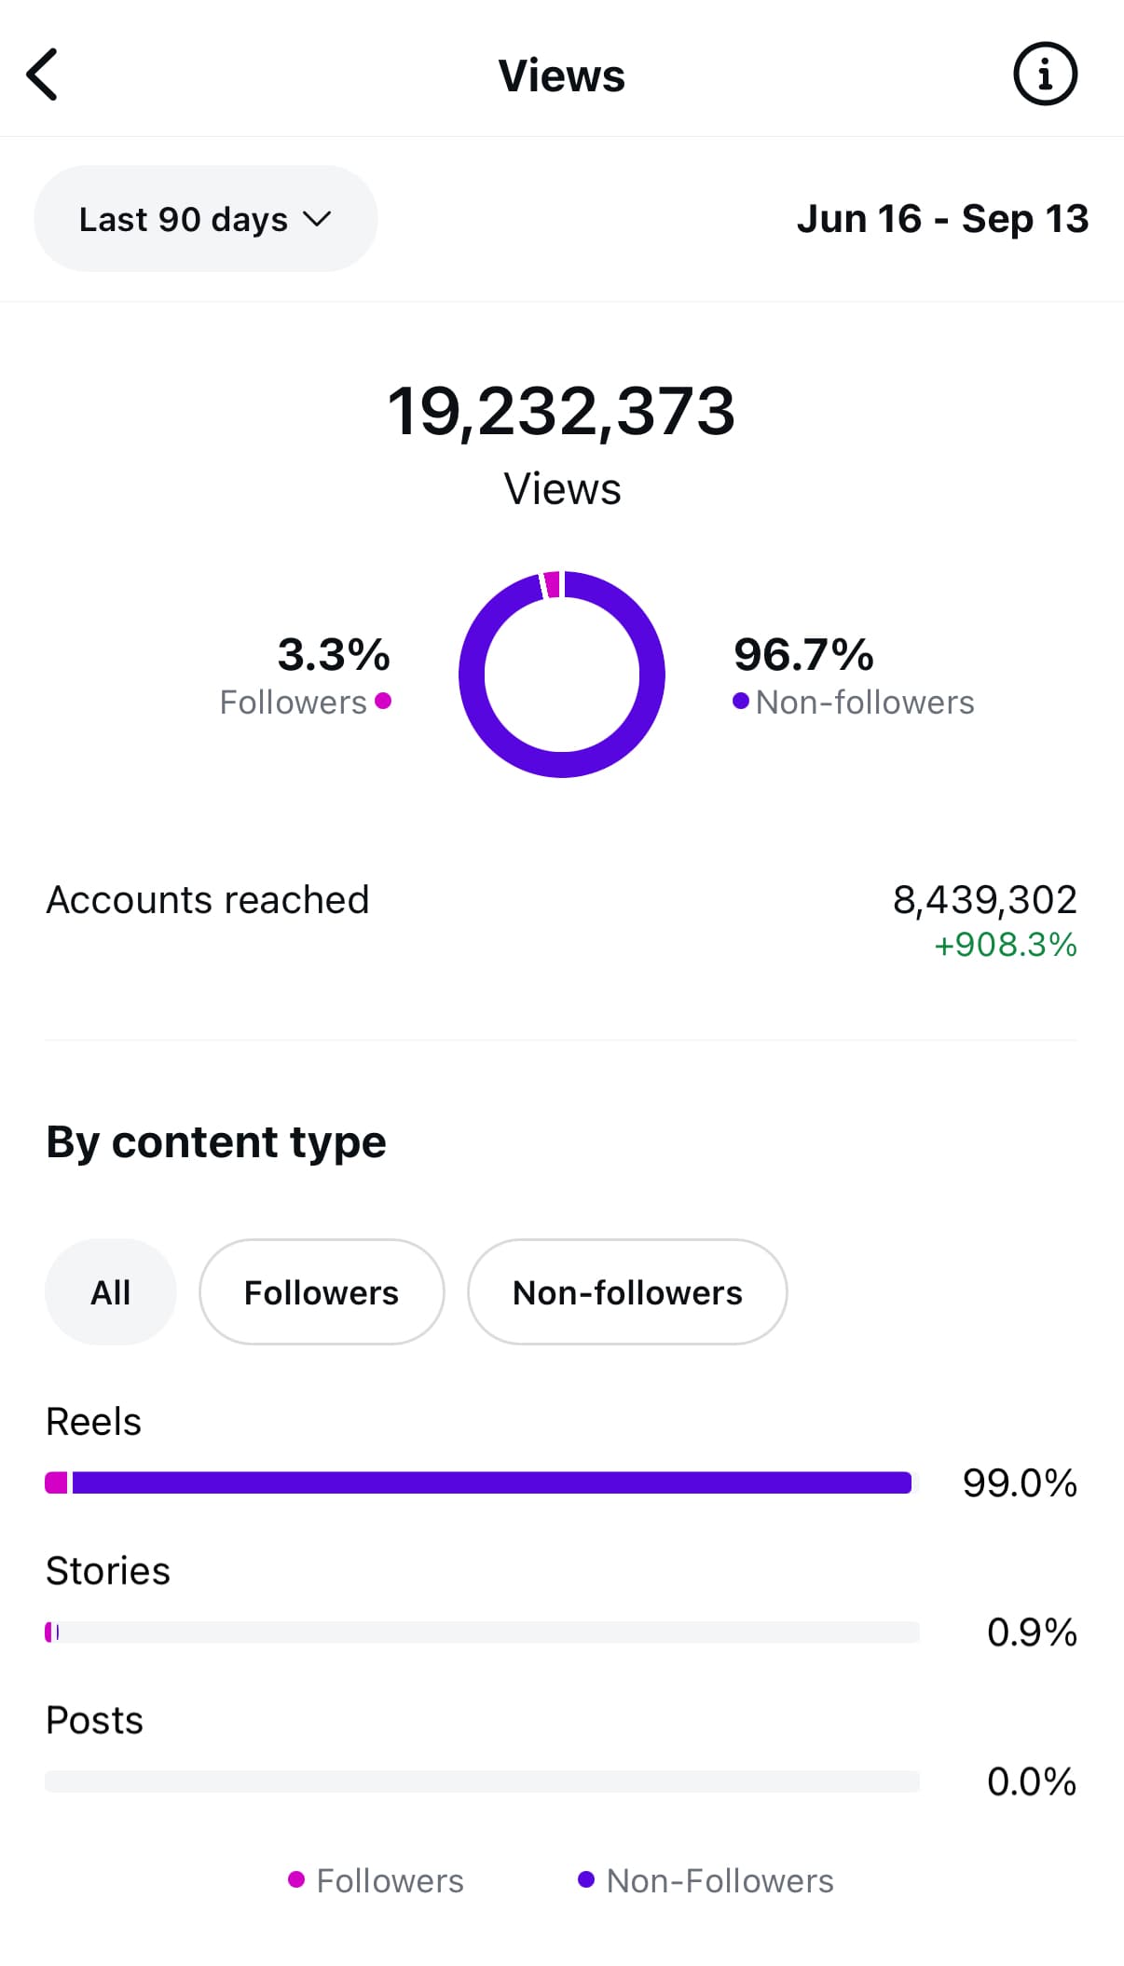The width and height of the screenshot is (1124, 1966).
Task: Tap the Jun 16 - Sep 13 date range
Action: (x=942, y=219)
